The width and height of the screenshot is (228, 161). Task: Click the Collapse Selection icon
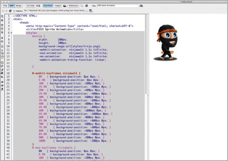[x=2, y=29]
